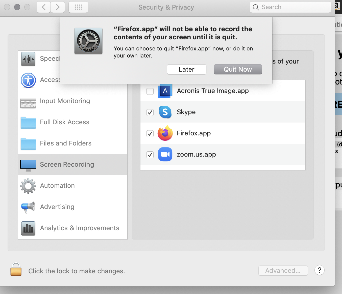Click the Acronis True Image app icon
This screenshot has width=342, height=294.
165,91
